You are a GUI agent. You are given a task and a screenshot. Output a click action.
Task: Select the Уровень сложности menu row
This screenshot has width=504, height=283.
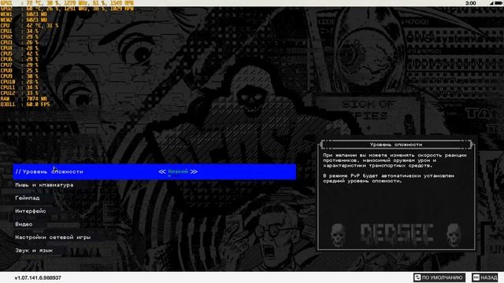tap(154, 171)
